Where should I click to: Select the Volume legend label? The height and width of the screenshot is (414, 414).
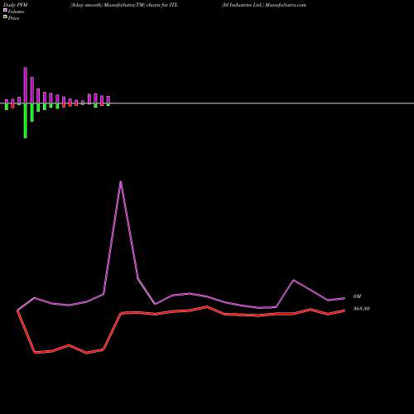16,12
